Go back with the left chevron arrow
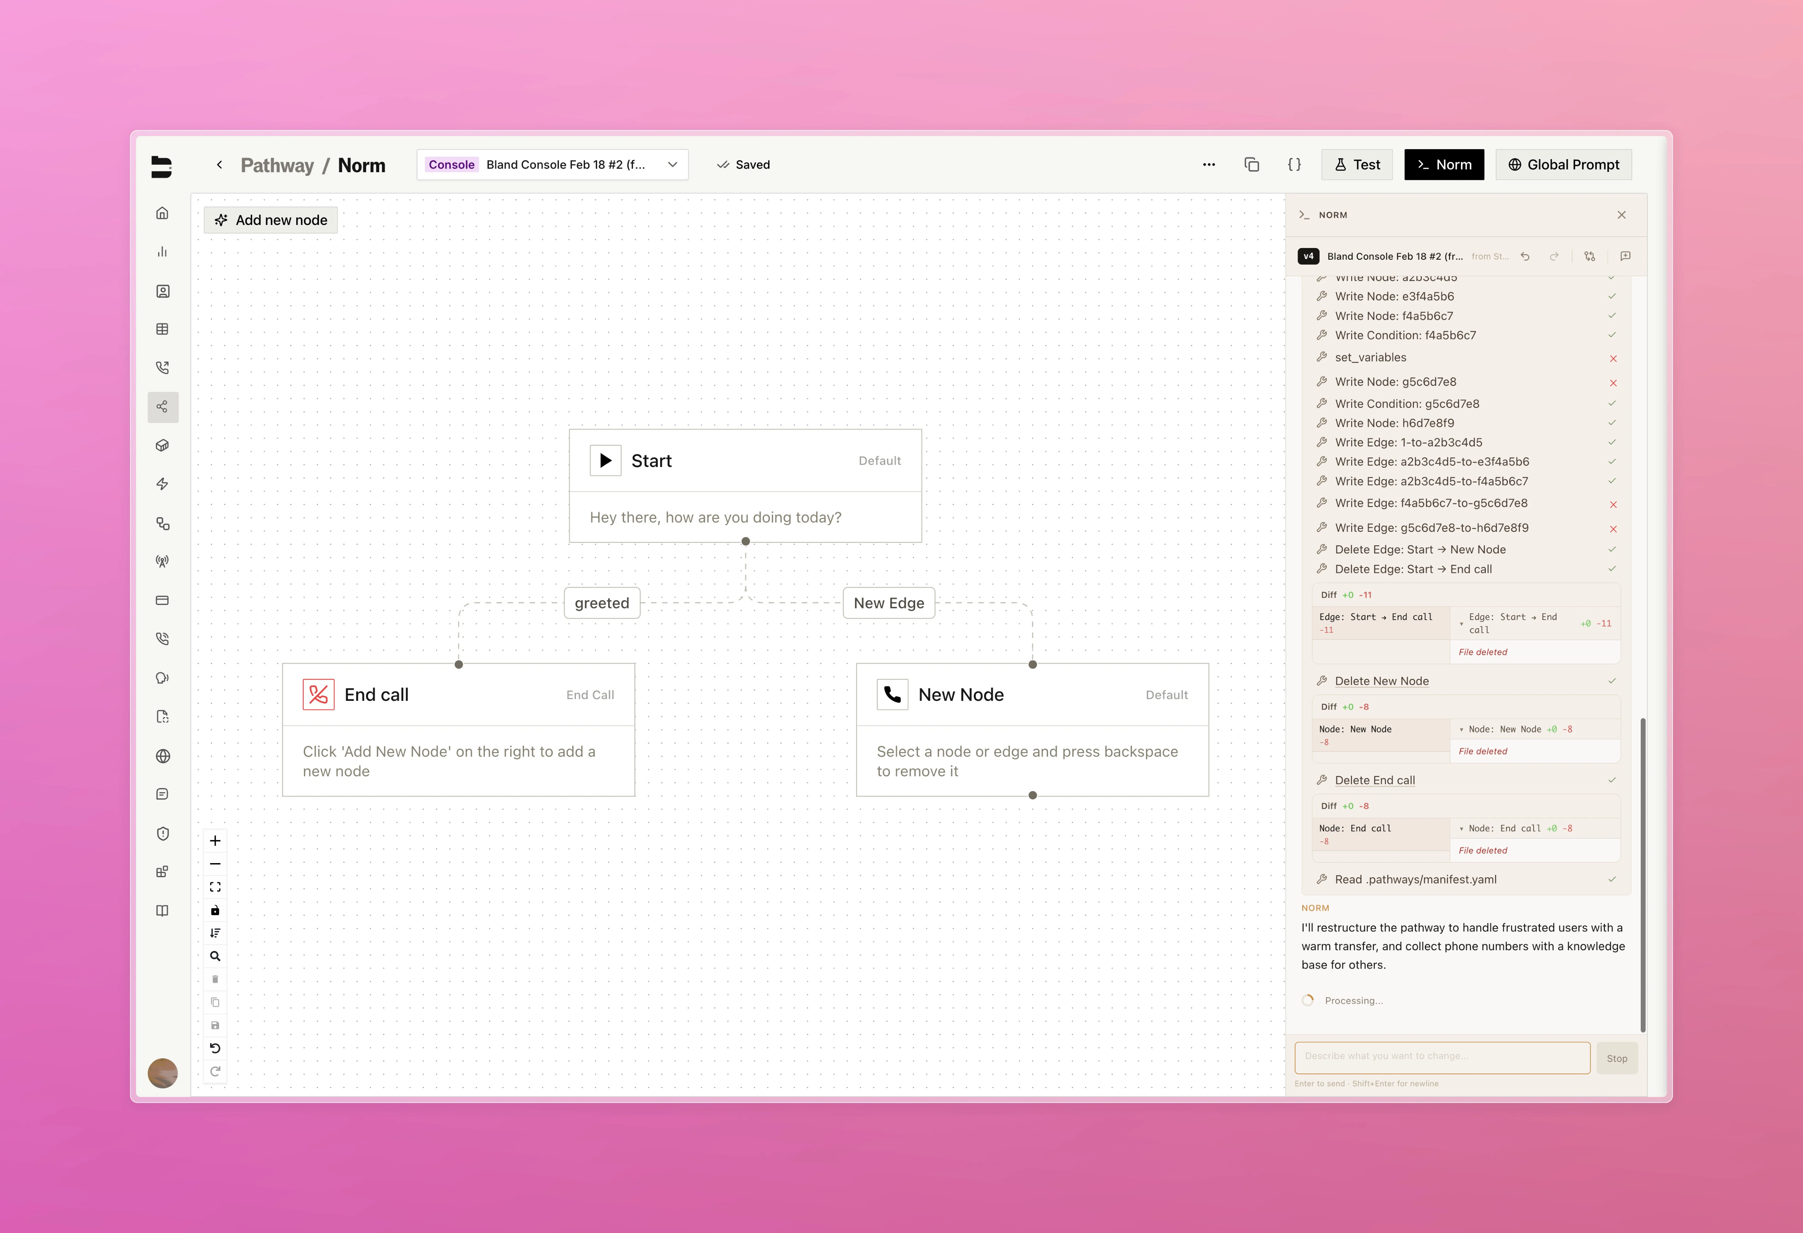The image size is (1803, 1233). [x=220, y=164]
